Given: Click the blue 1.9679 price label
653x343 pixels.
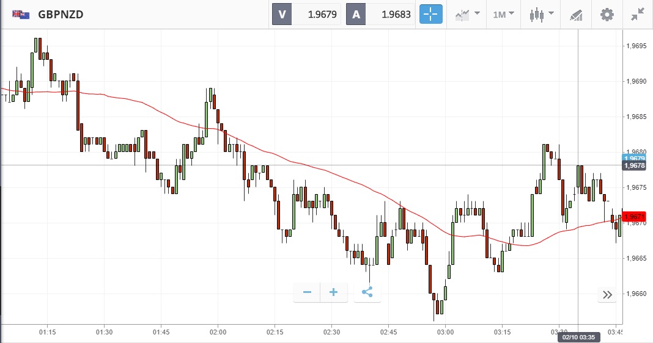Looking at the screenshot, I should coord(634,159).
